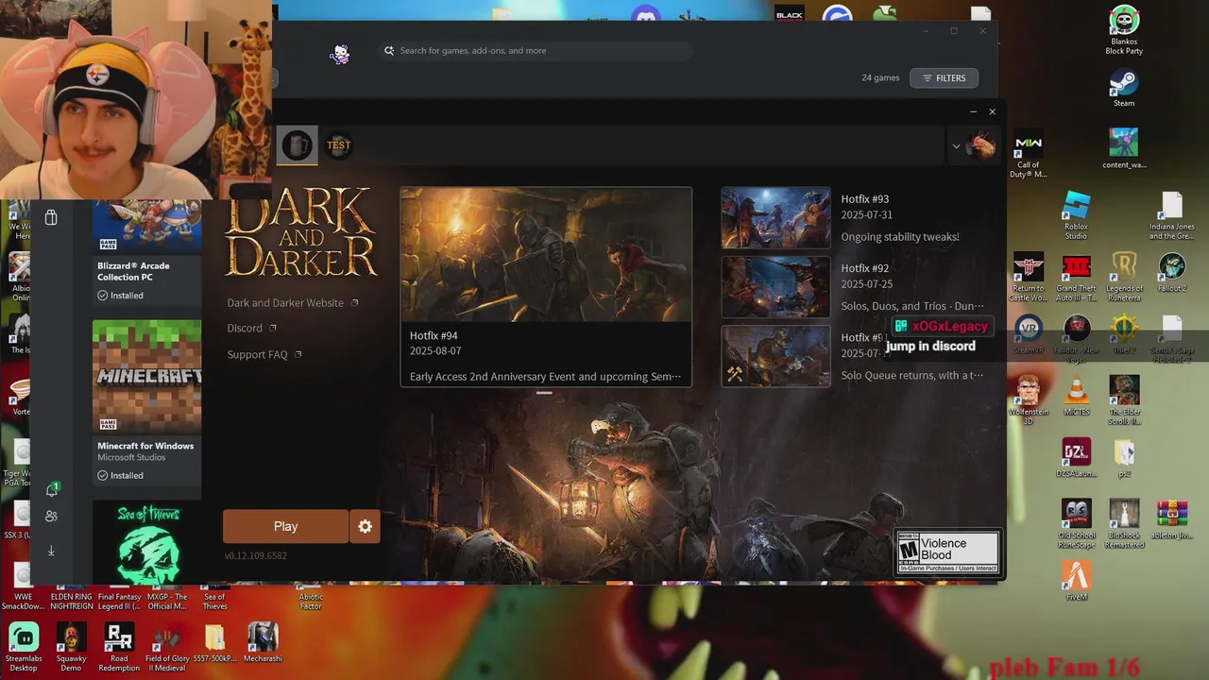
Task: Open Xbox app friends icon
Action: pos(51,516)
